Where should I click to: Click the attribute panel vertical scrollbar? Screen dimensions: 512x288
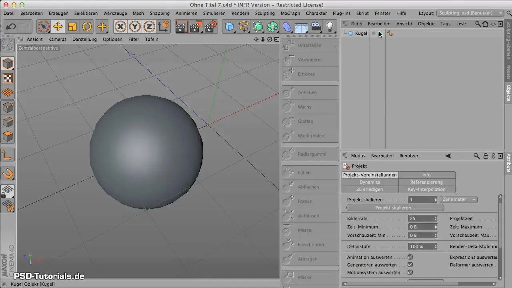click(x=500, y=237)
